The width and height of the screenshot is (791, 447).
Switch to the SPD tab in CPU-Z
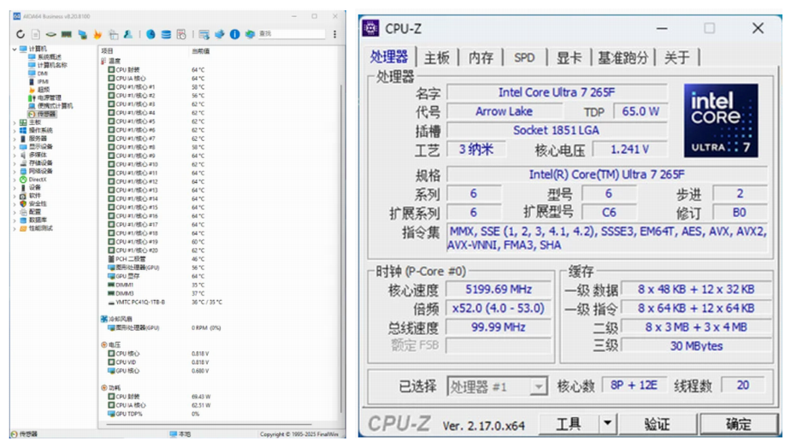pos(525,57)
